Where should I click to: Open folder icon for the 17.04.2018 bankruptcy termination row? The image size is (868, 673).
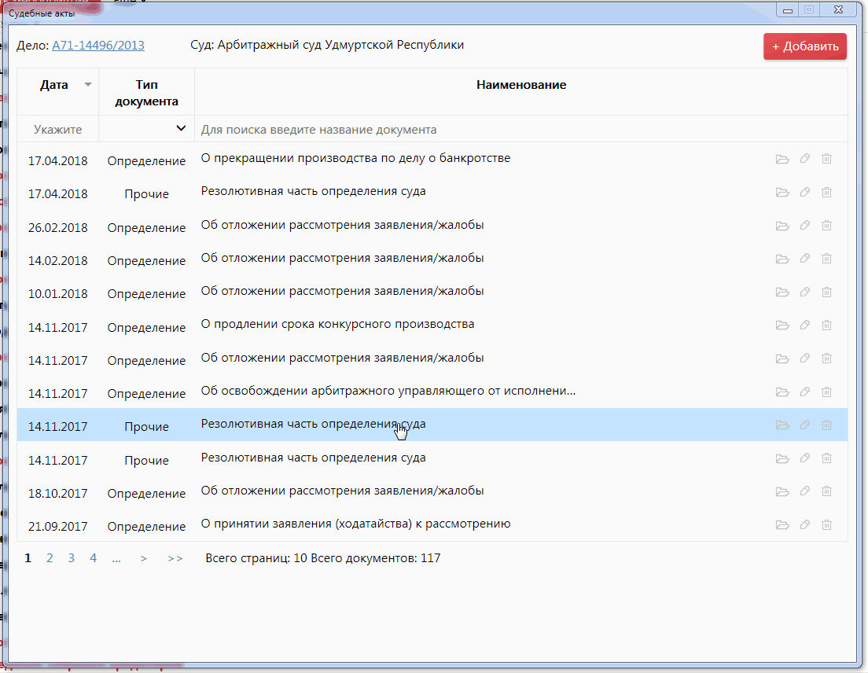(x=782, y=159)
